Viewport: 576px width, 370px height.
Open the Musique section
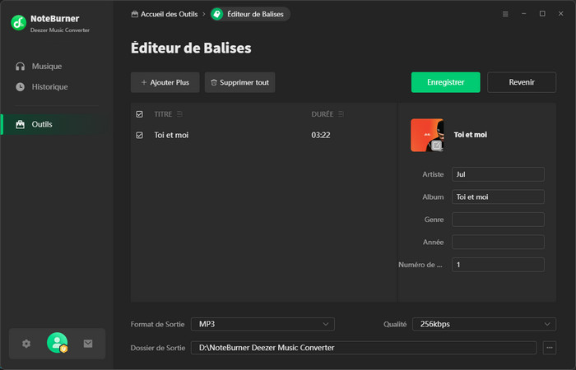[x=39, y=67]
